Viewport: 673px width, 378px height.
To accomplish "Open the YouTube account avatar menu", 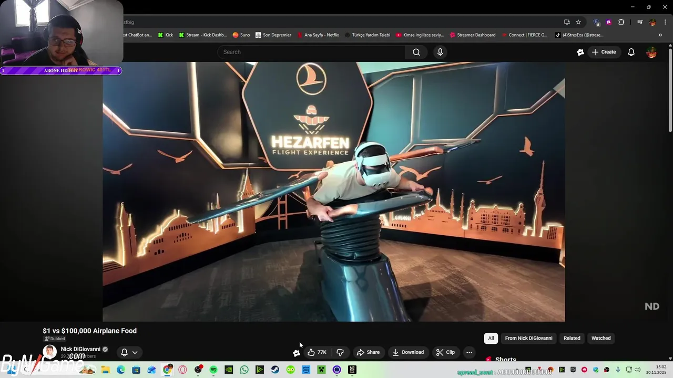I will [x=651, y=52].
